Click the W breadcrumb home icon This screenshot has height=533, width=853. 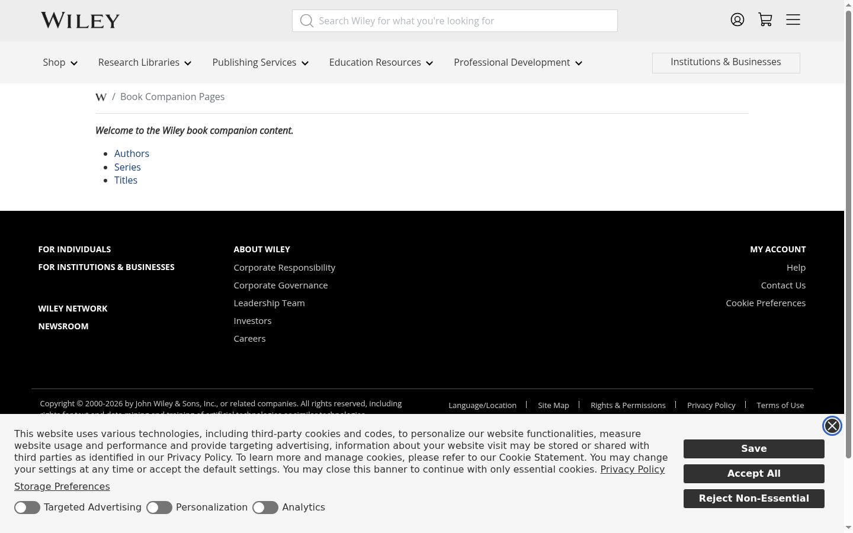[101, 97]
